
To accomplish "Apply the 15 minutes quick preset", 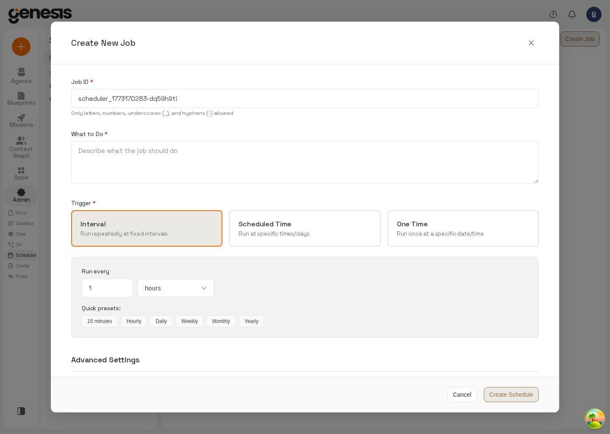I will 100,321.
